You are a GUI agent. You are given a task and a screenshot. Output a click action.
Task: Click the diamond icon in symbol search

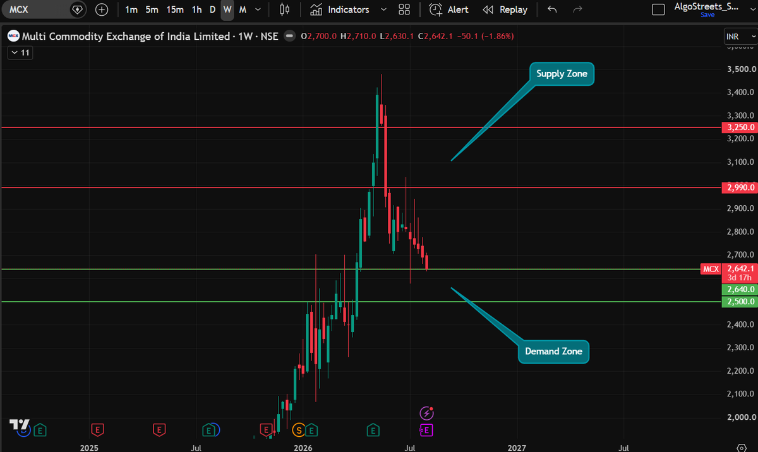(x=77, y=9)
